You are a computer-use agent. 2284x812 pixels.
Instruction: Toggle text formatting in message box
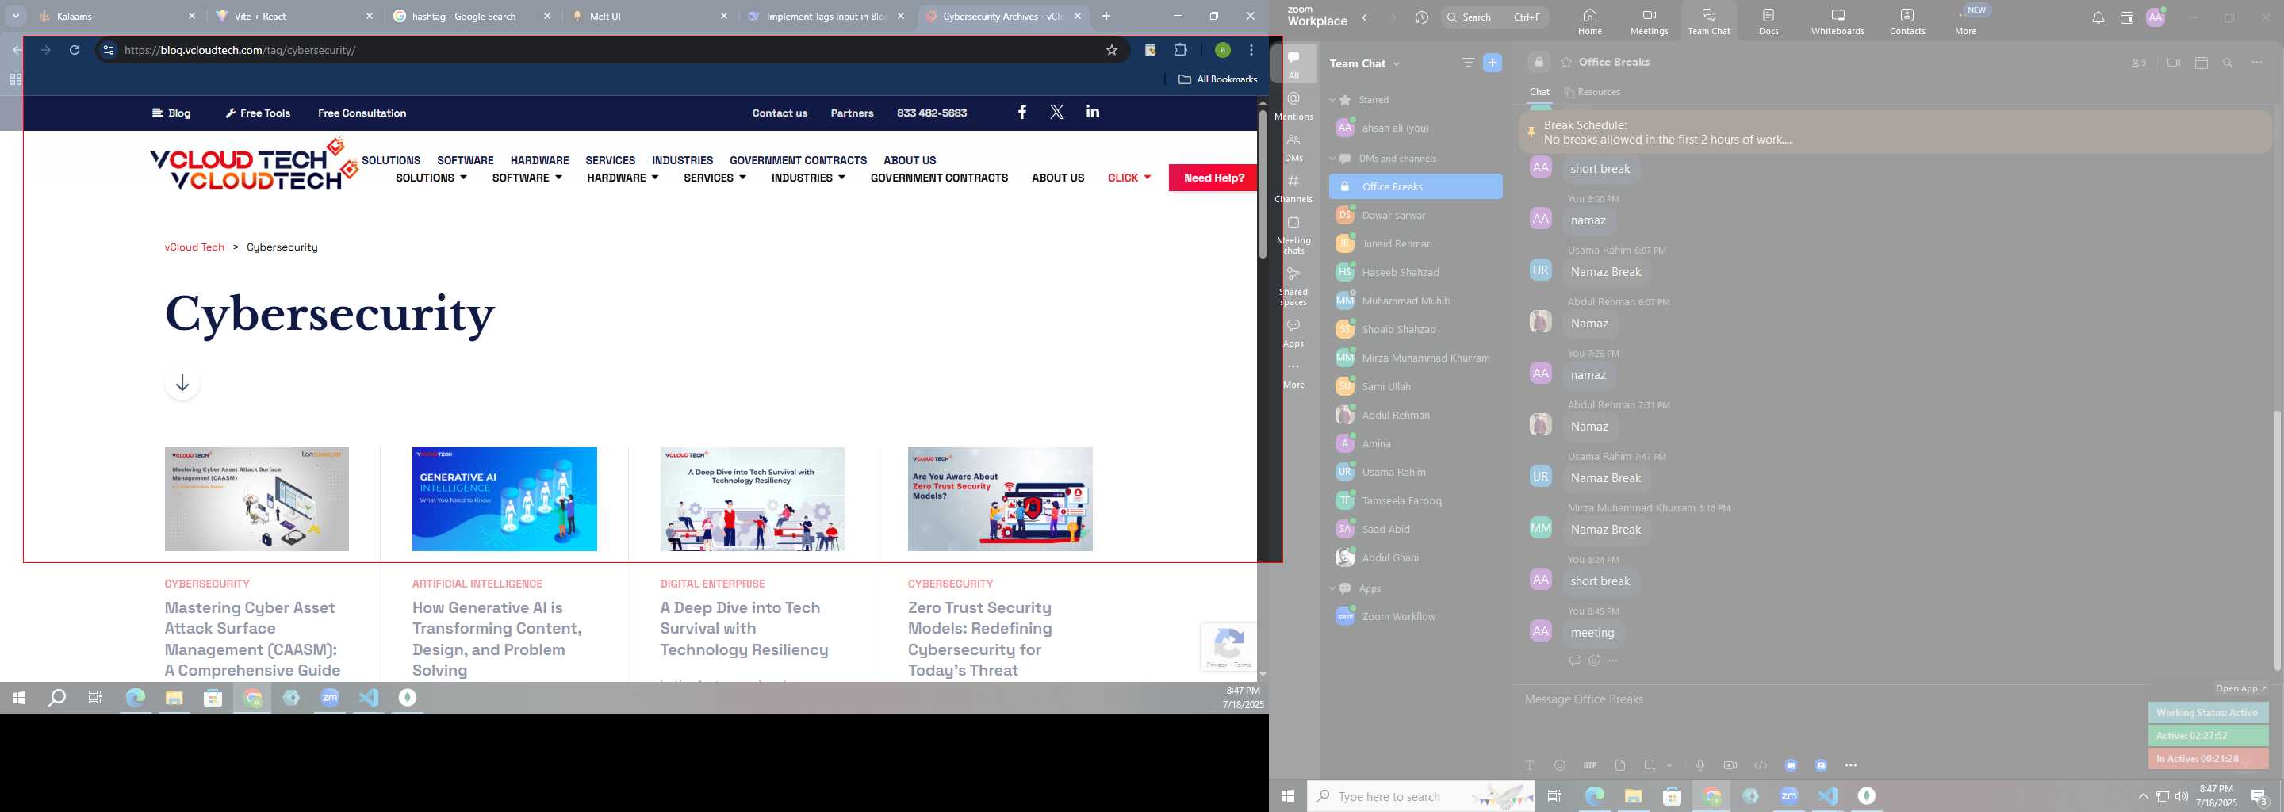pyautogui.click(x=1530, y=765)
